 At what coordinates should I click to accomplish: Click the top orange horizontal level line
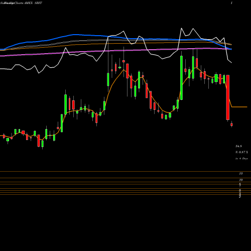(125, 172)
